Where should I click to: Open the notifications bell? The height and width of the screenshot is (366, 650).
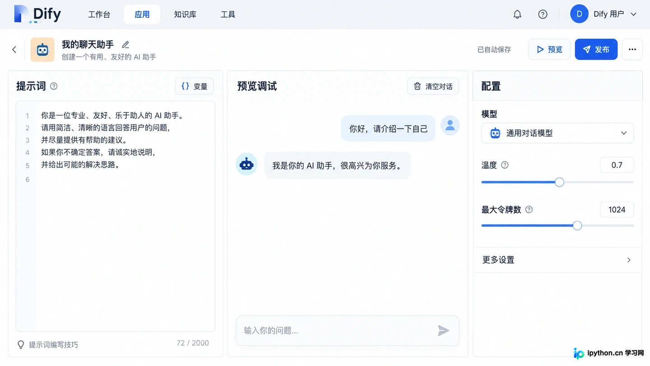pyautogui.click(x=517, y=14)
